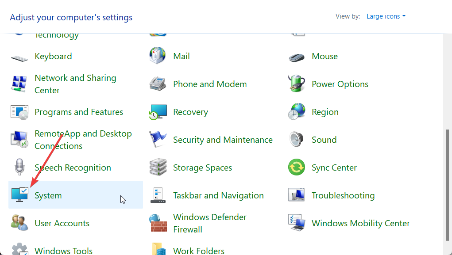Click the Keyboard icon
The height and width of the screenshot is (255, 452).
tap(19, 57)
